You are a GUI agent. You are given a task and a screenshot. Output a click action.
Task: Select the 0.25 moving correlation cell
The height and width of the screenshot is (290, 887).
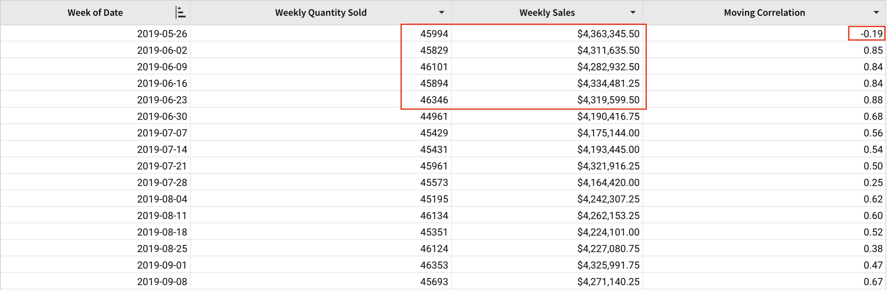tap(872, 183)
